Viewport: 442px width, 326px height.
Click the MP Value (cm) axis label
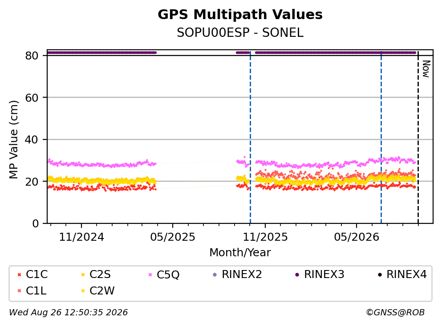[13, 139]
